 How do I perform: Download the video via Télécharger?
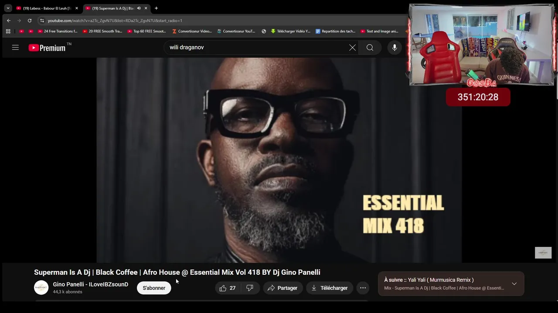[x=329, y=288]
